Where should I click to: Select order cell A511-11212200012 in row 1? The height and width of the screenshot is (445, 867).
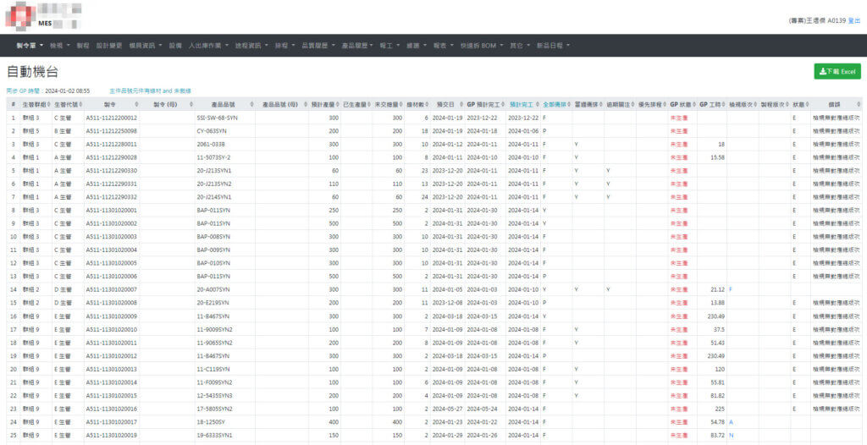pyautogui.click(x=111, y=118)
